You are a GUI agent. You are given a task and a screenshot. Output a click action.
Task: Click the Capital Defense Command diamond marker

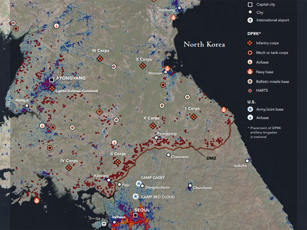(x=52, y=88)
